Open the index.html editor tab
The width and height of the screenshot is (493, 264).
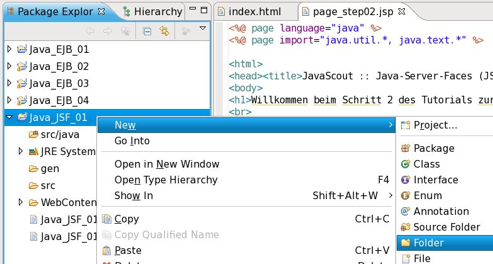(254, 11)
